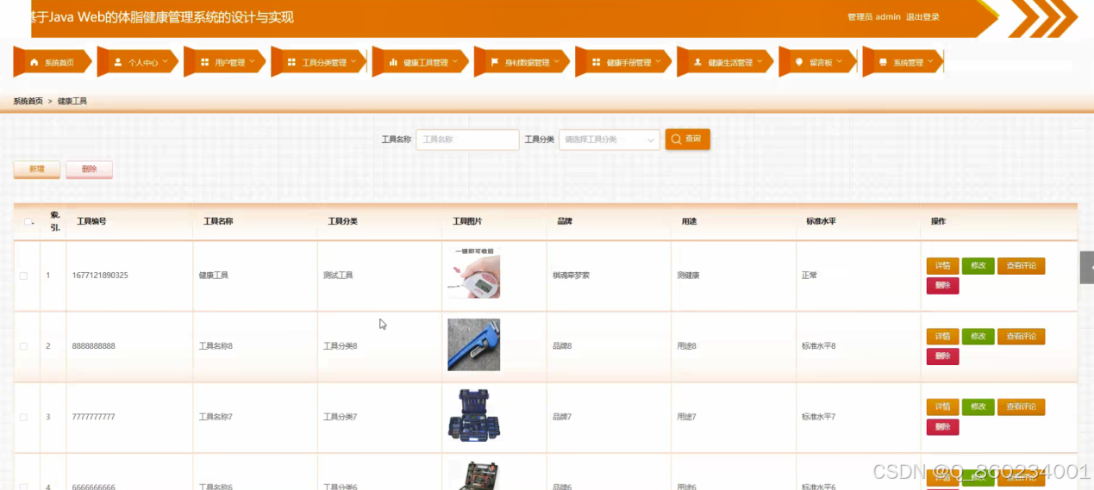The height and width of the screenshot is (490, 1094).
Task: Click 查看评论 button for 工具名称8 row
Action: pos(1022,337)
